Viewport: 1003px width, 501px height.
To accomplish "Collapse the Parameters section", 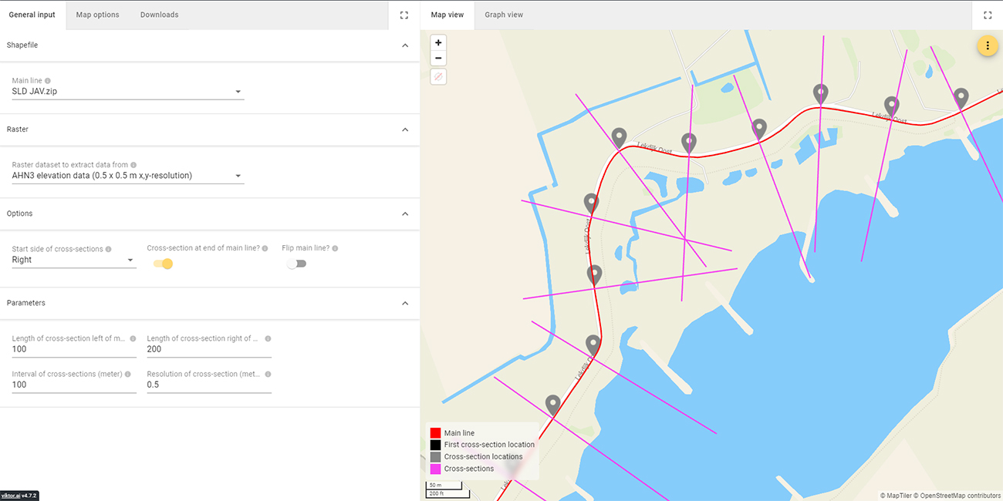I will (x=405, y=303).
